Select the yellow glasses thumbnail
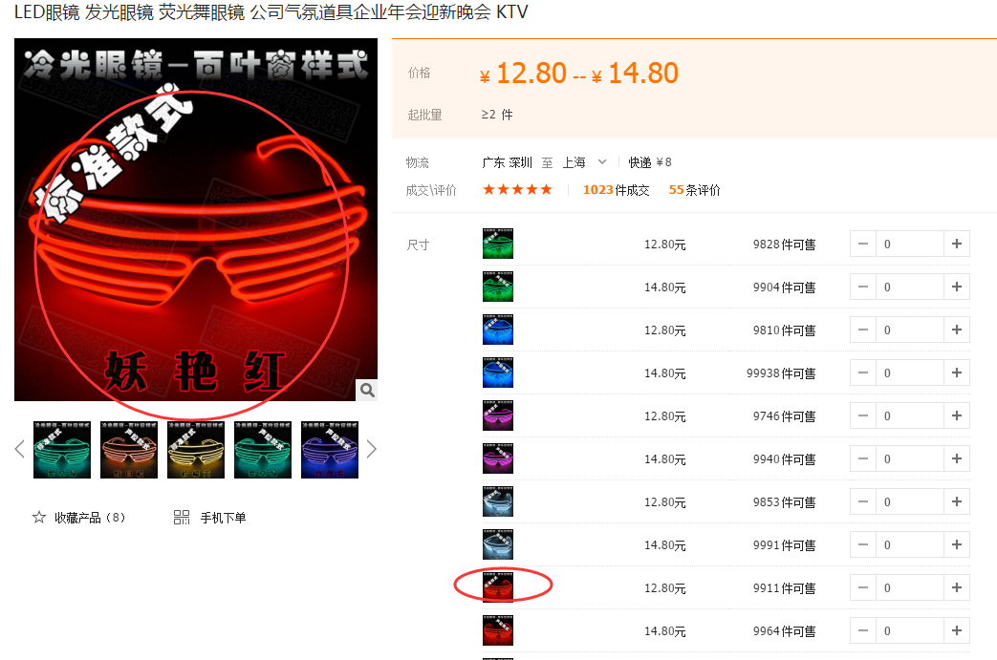This screenshot has height=660, width=997. click(196, 449)
